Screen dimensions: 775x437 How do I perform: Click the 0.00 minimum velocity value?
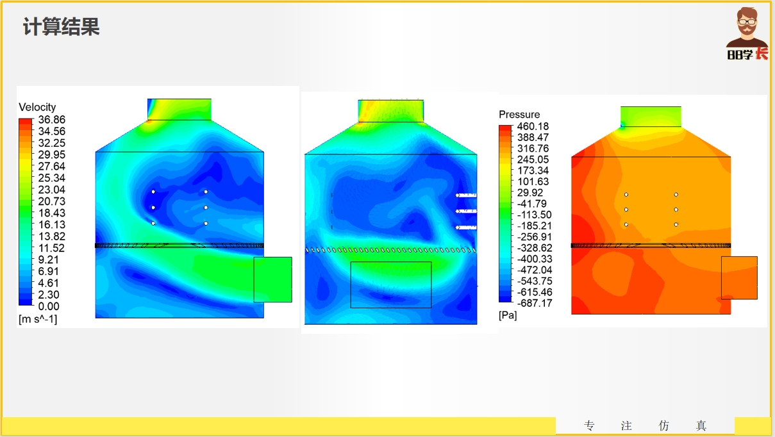point(49,307)
